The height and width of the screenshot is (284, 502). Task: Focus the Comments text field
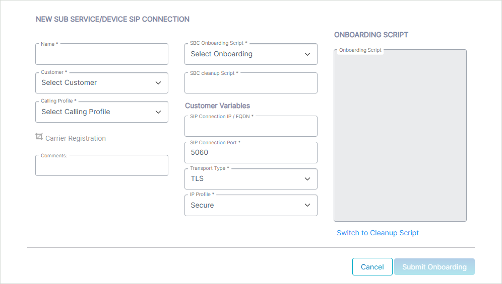(102, 165)
